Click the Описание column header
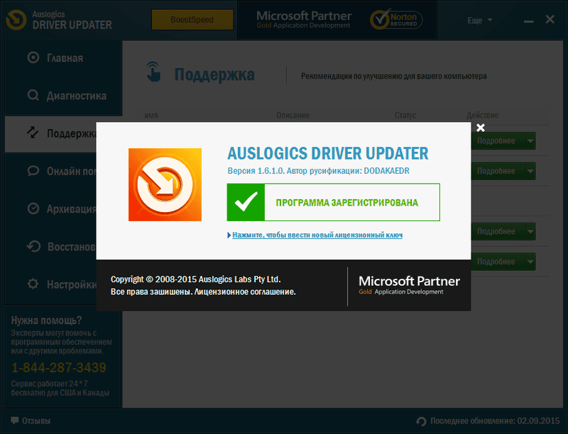Viewport: 568px width, 434px height. [293, 116]
